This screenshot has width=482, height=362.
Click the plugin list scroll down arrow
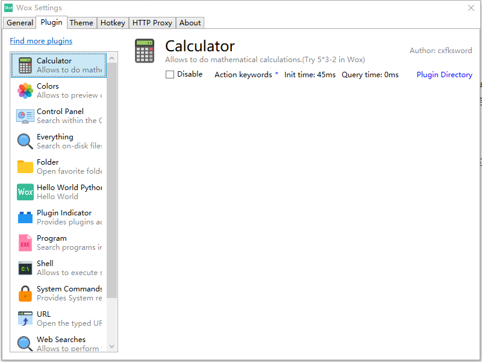(x=112, y=346)
